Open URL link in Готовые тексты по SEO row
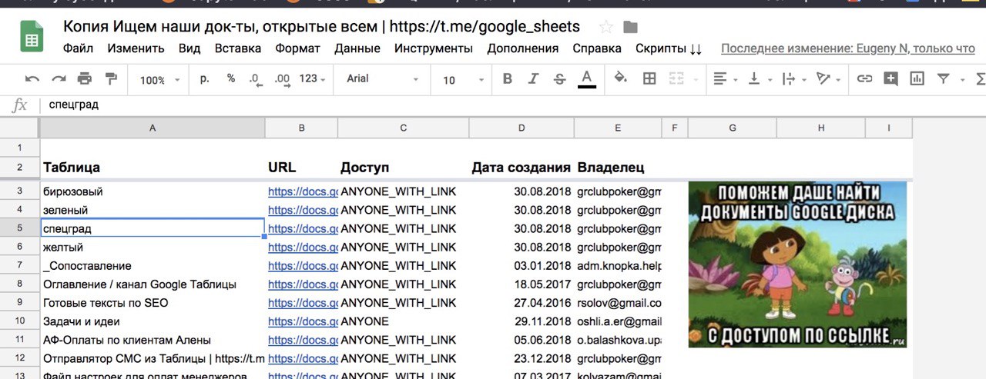This screenshot has height=379, width=986. point(303,303)
